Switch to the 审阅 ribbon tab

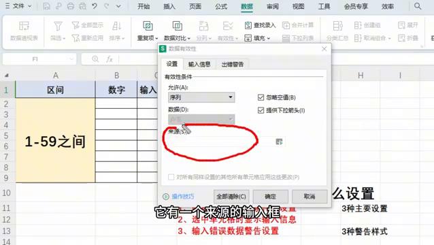(x=272, y=6)
